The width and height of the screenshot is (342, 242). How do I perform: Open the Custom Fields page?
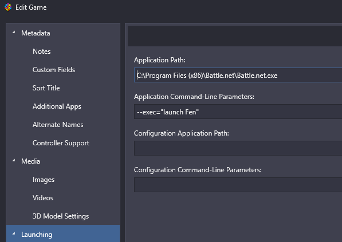pyautogui.click(x=54, y=70)
